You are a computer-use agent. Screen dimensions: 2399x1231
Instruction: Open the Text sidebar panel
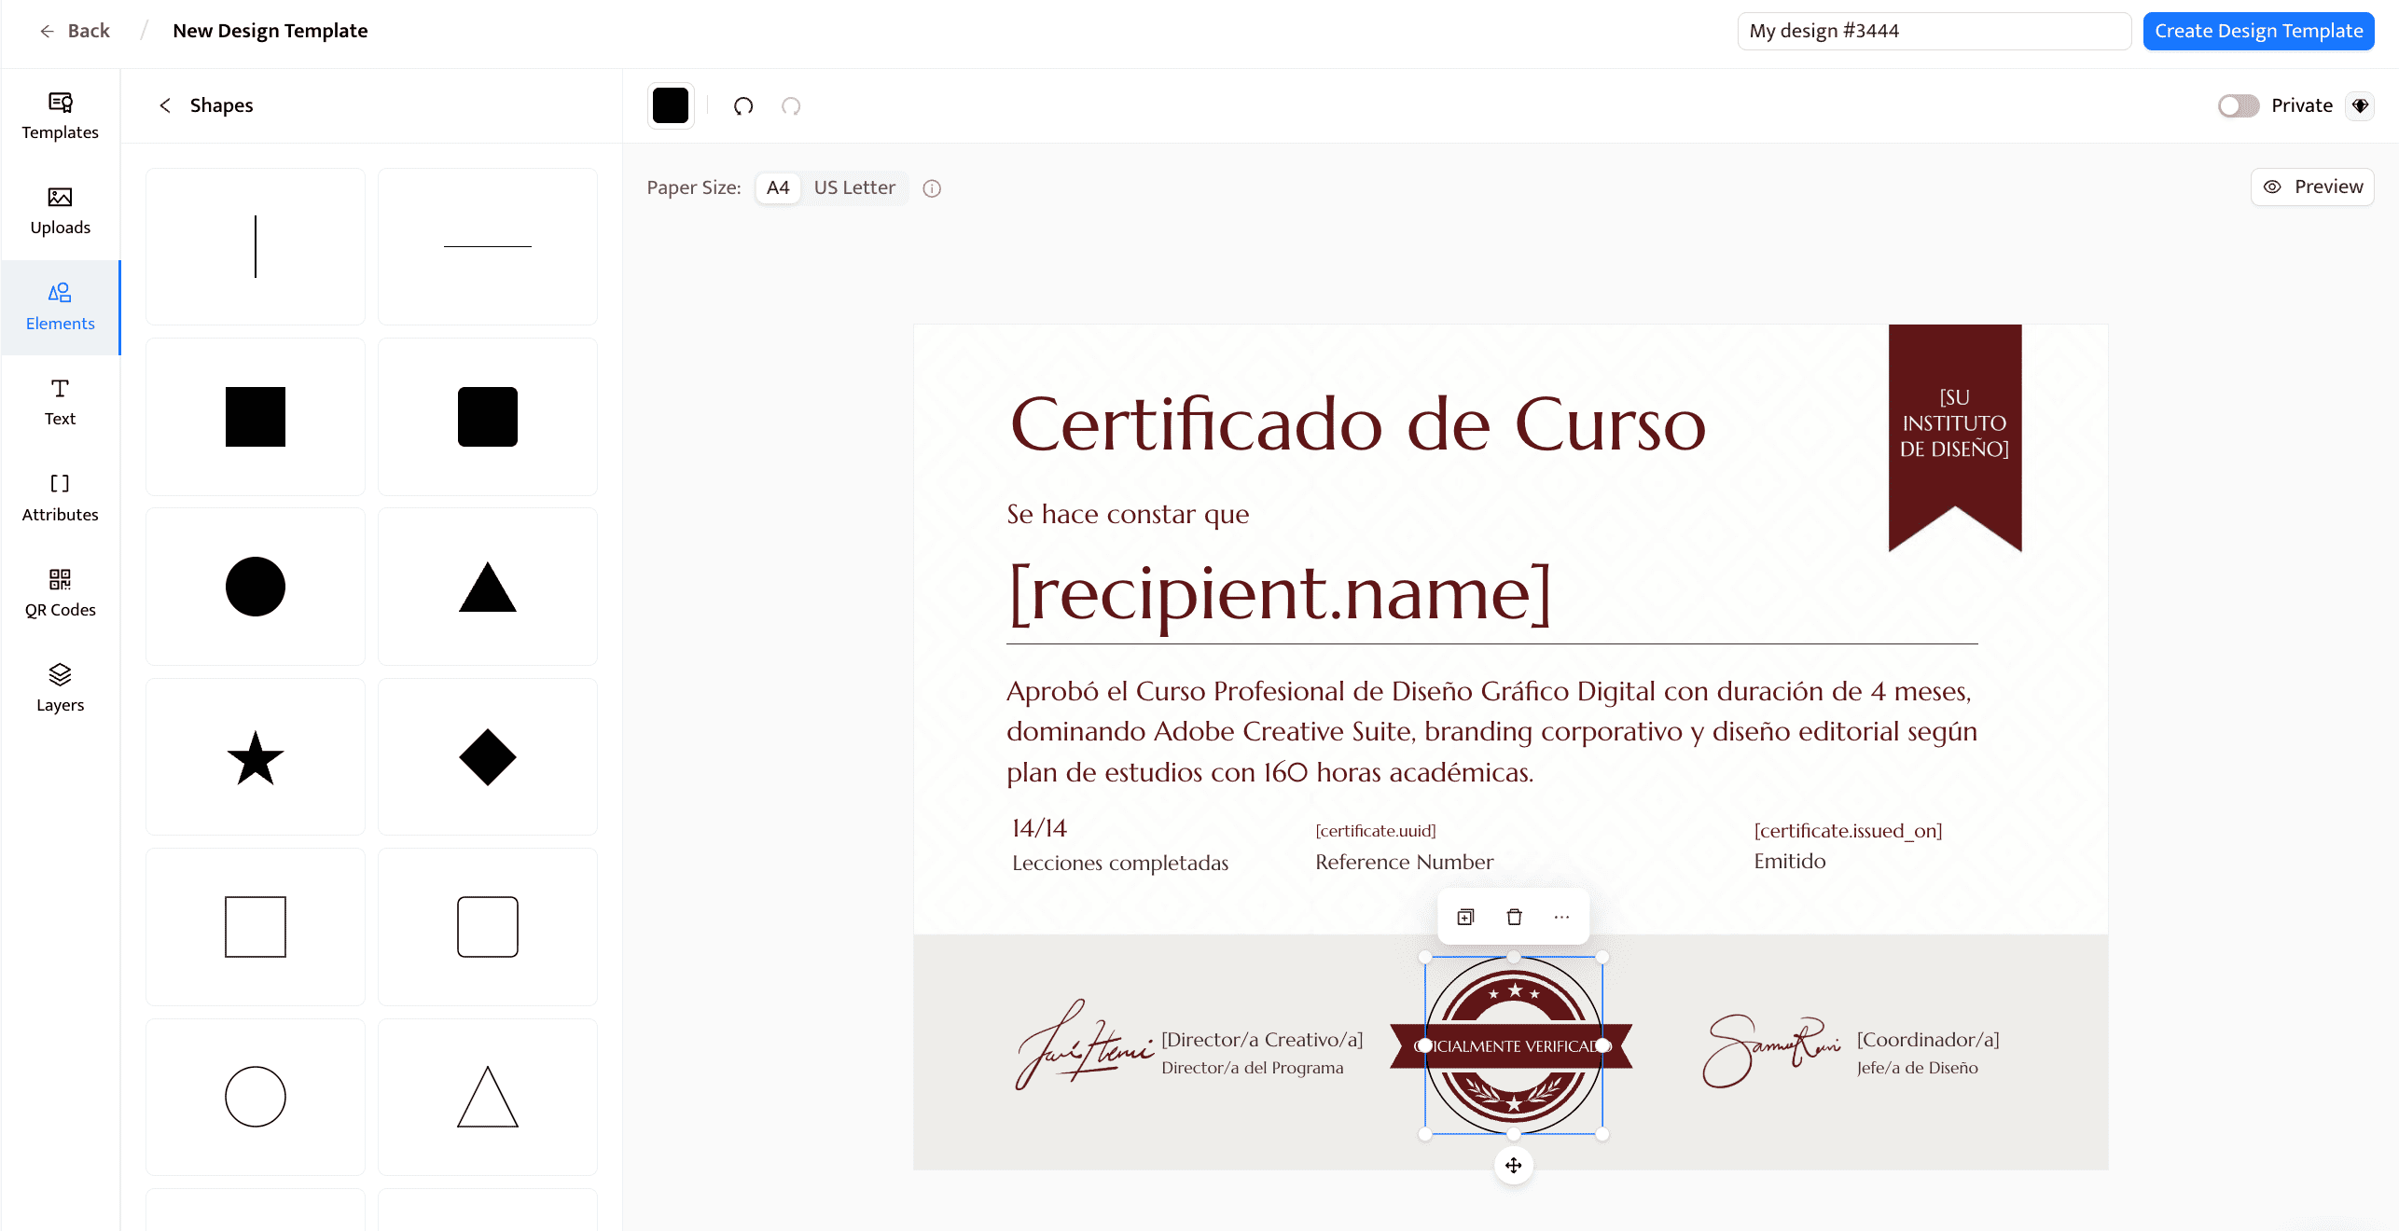[60, 403]
